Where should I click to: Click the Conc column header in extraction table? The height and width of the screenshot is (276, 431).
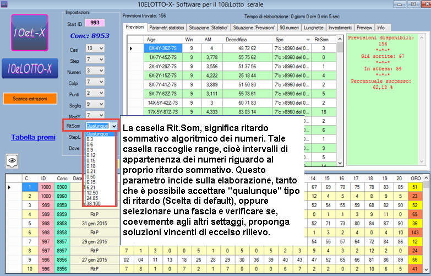point(62,178)
